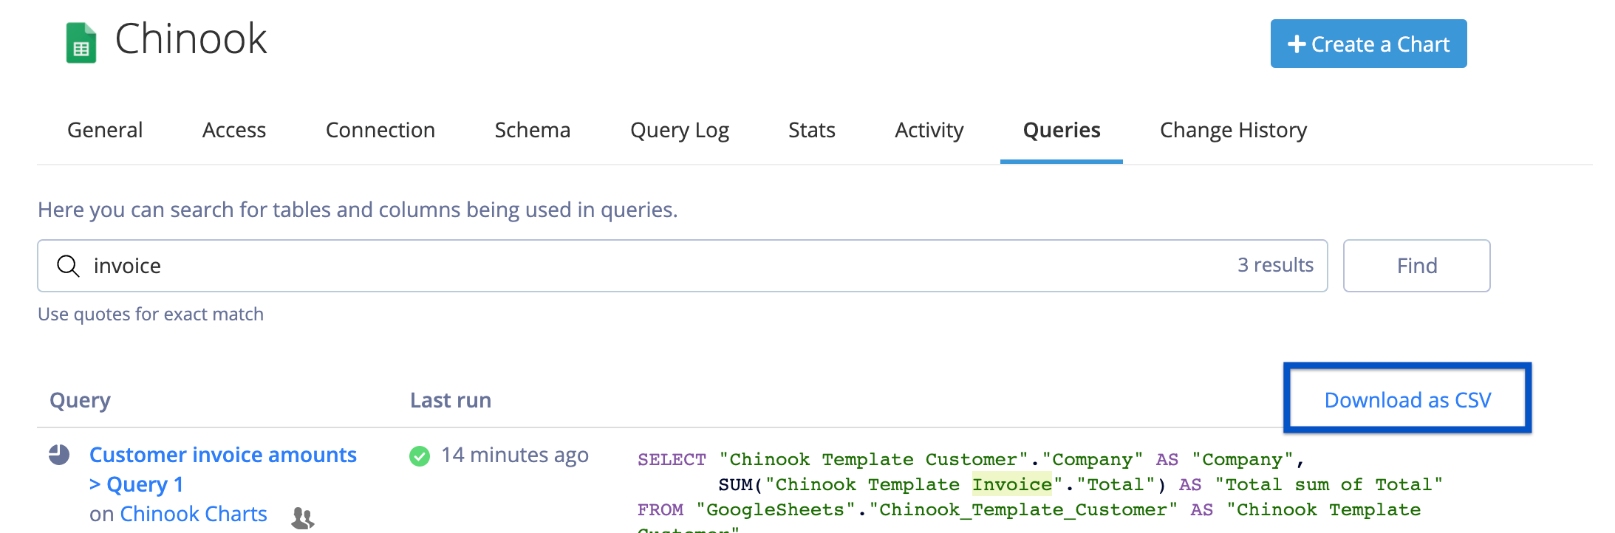Image resolution: width=1615 pixels, height=533 pixels.
Task: Click the Find button
Action: pyautogui.click(x=1416, y=266)
